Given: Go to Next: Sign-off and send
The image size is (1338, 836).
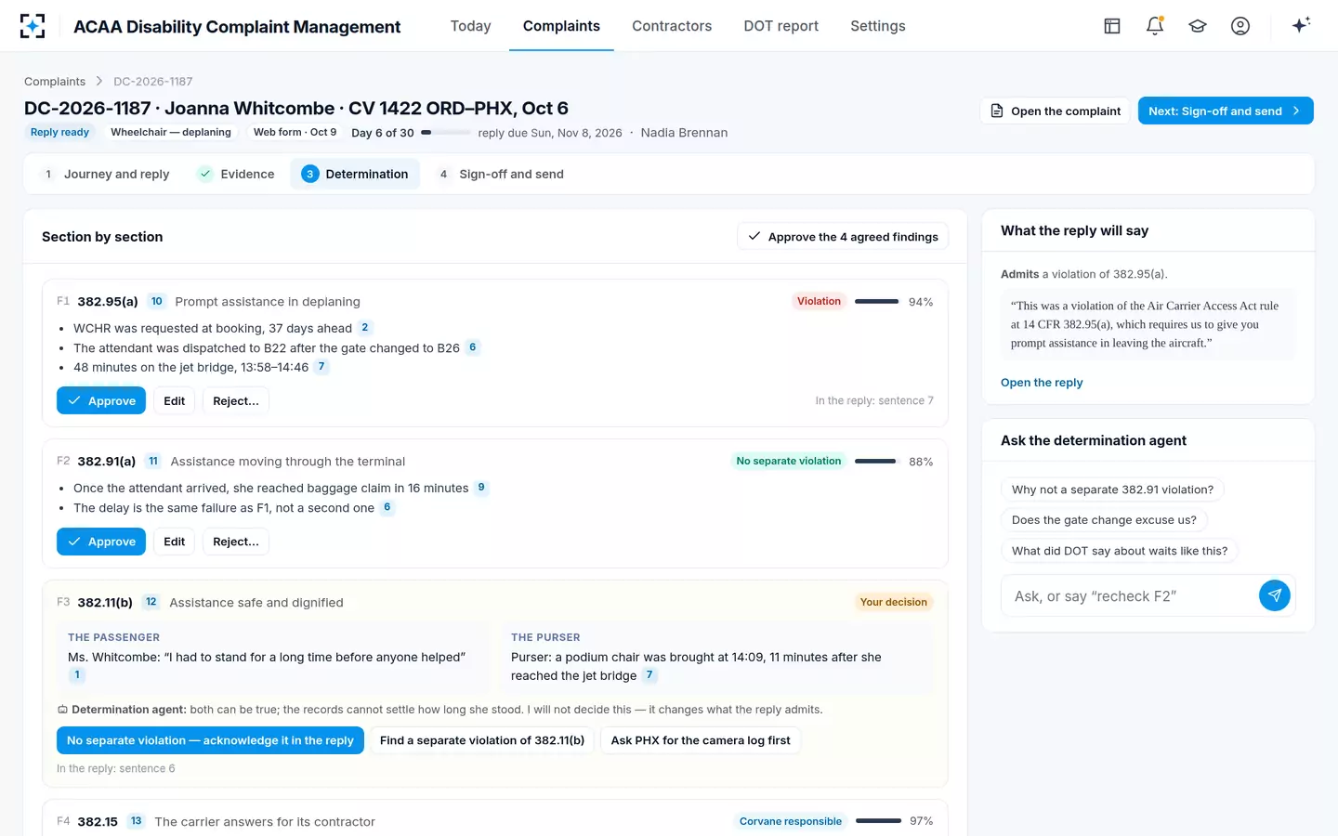Looking at the screenshot, I should [x=1226, y=111].
